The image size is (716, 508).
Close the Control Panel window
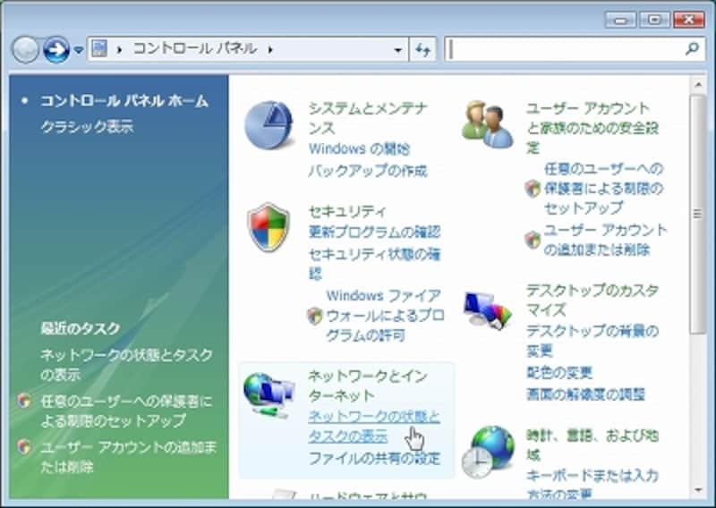point(689,20)
